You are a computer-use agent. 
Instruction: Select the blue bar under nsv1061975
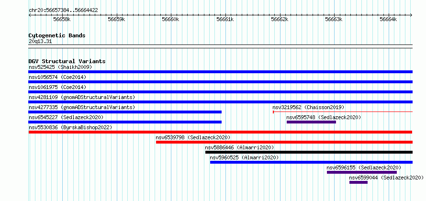pyautogui.click(x=220, y=92)
